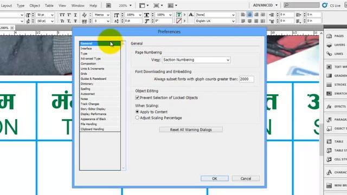The height and width of the screenshot is (195, 347).
Task: Open the Swatches panel icon
Action: coord(329,94)
